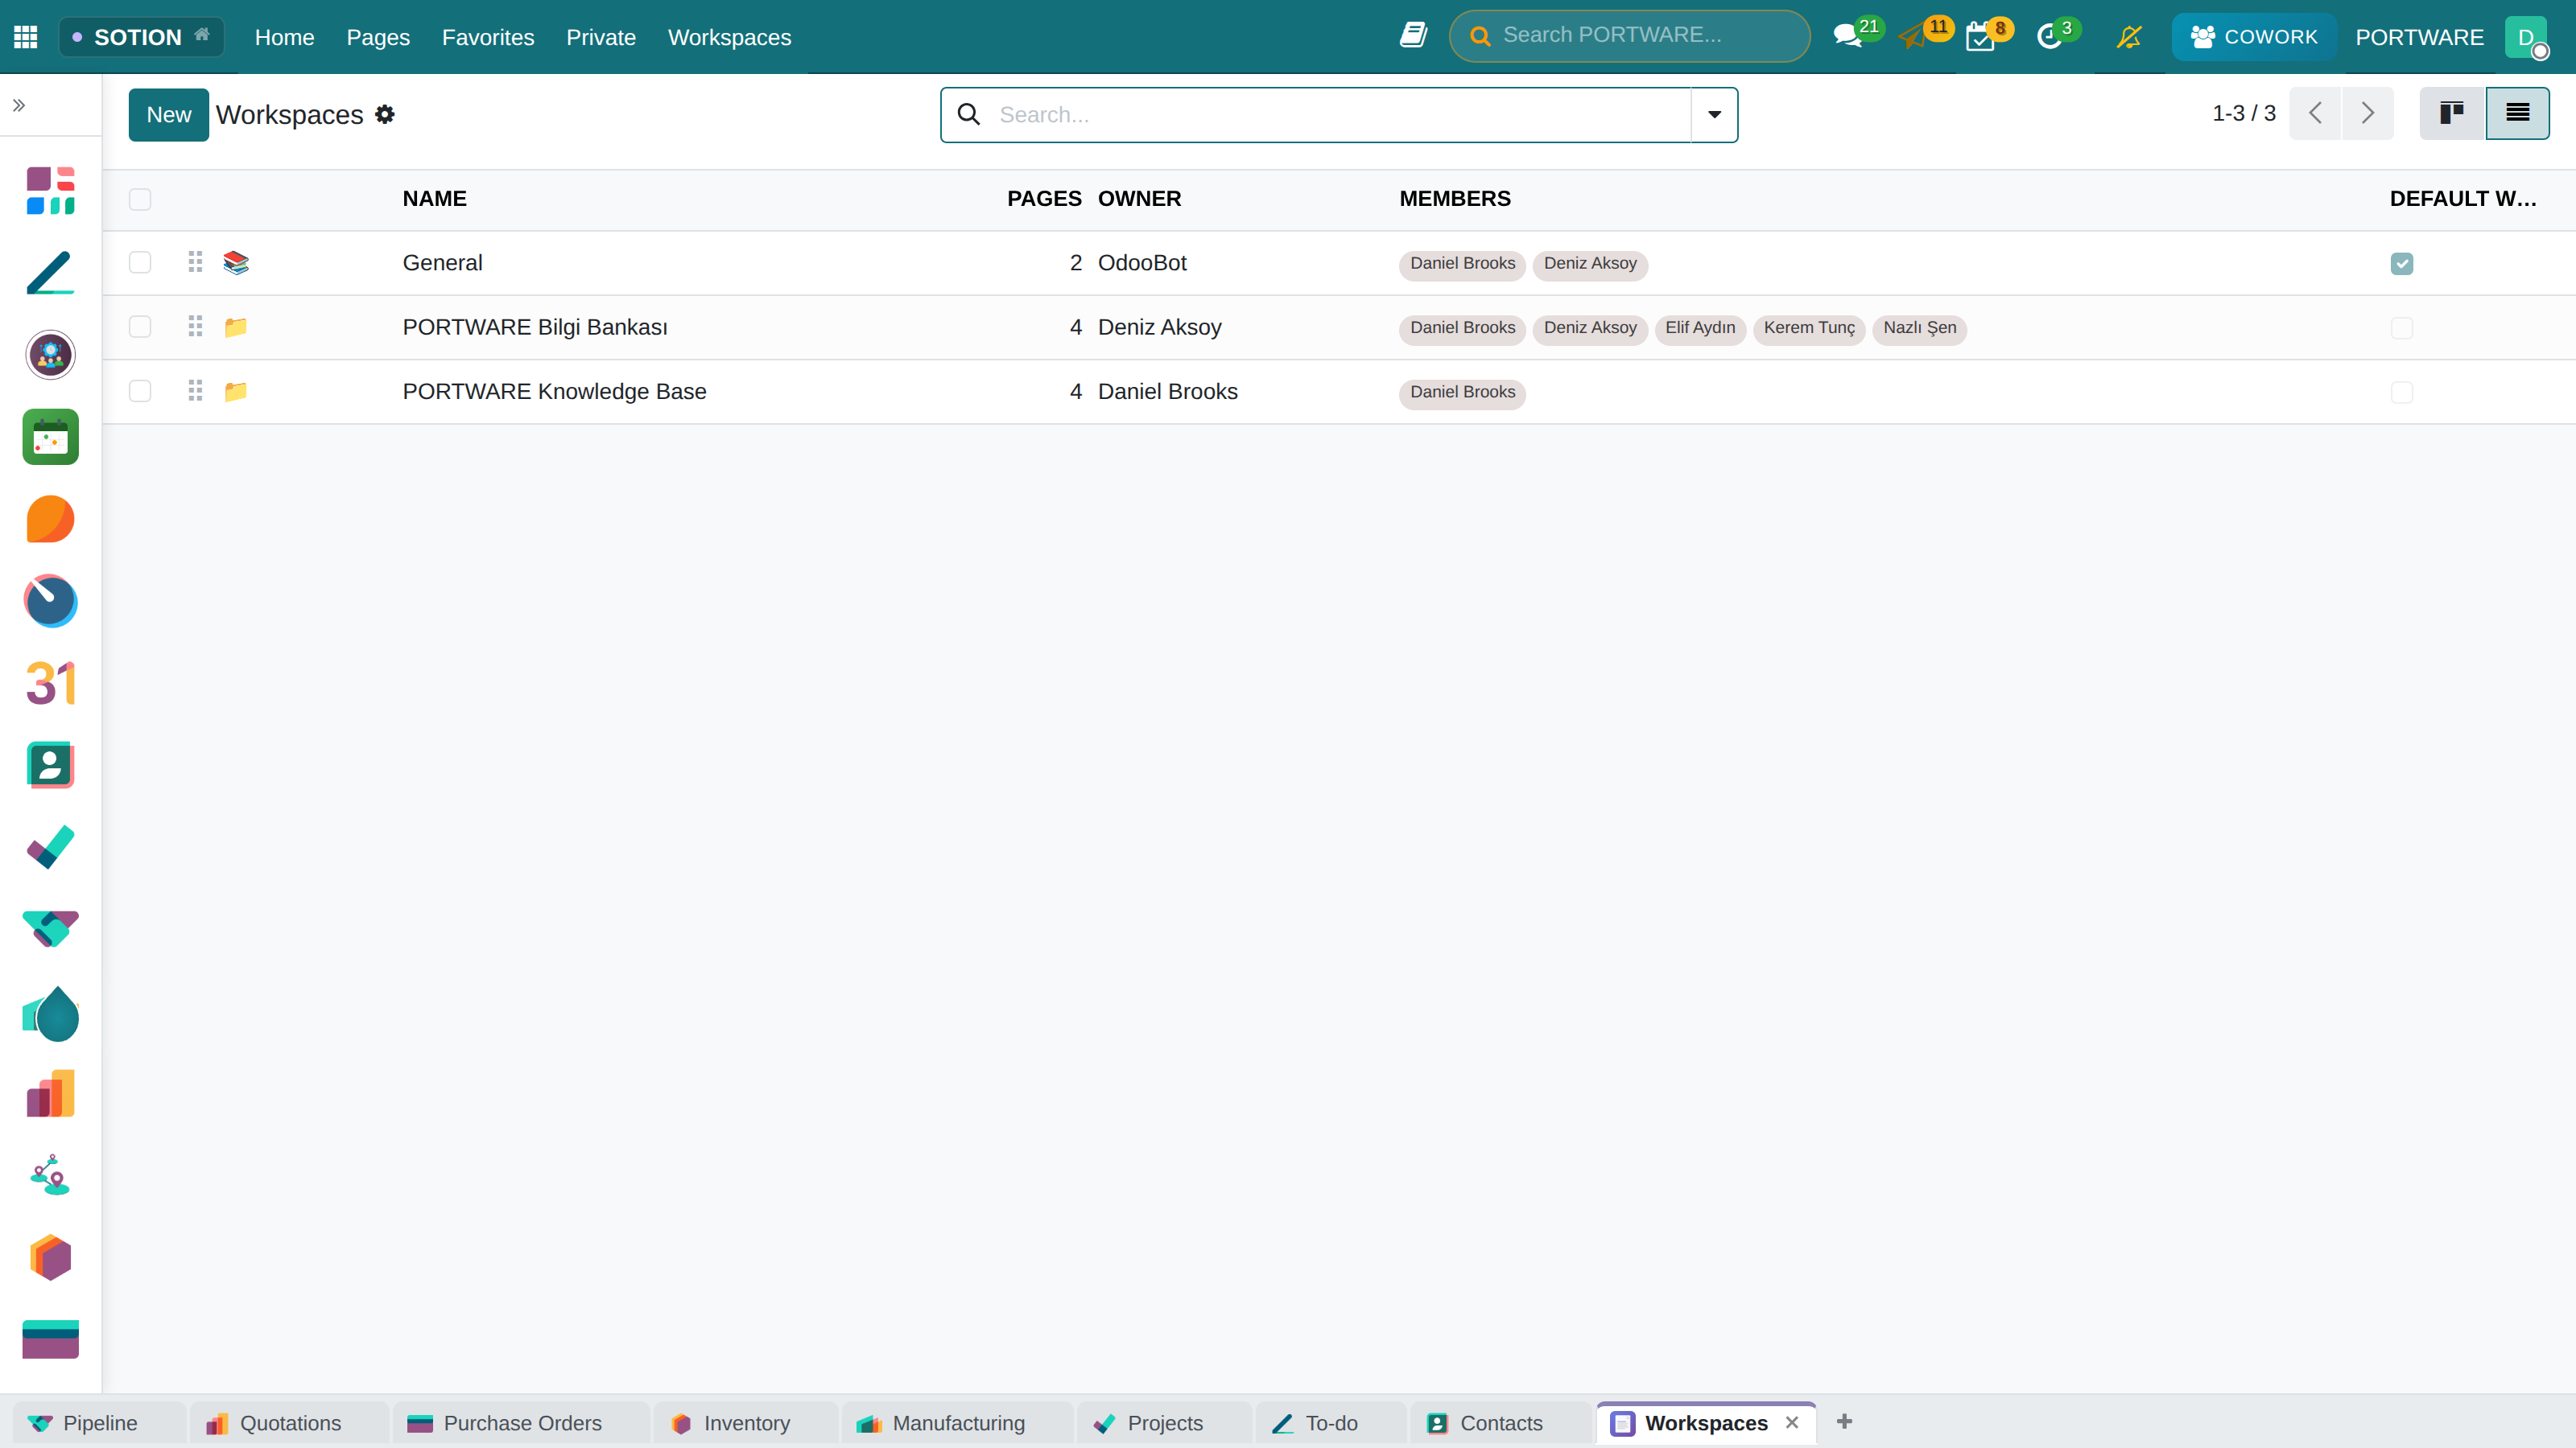
Task: Expand the left sidebar with double chevron
Action: (19, 105)
